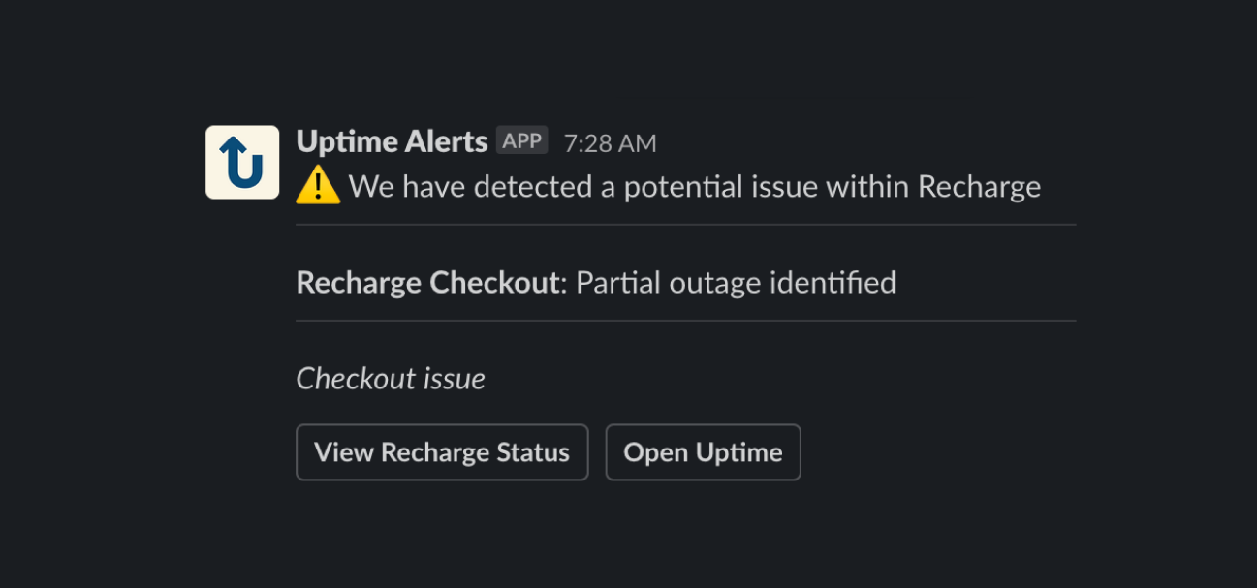1257x588 pixels.
Task: Click the "We have detected" alert headline
Action: point(695,186)
